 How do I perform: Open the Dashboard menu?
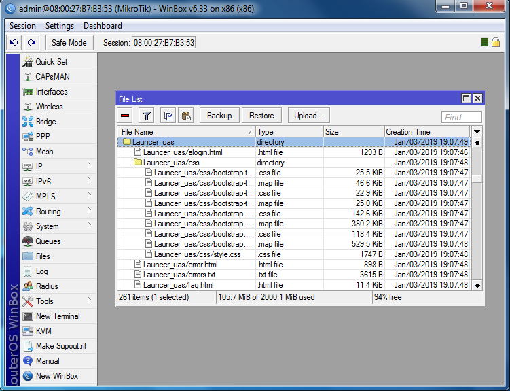[103, 26]
